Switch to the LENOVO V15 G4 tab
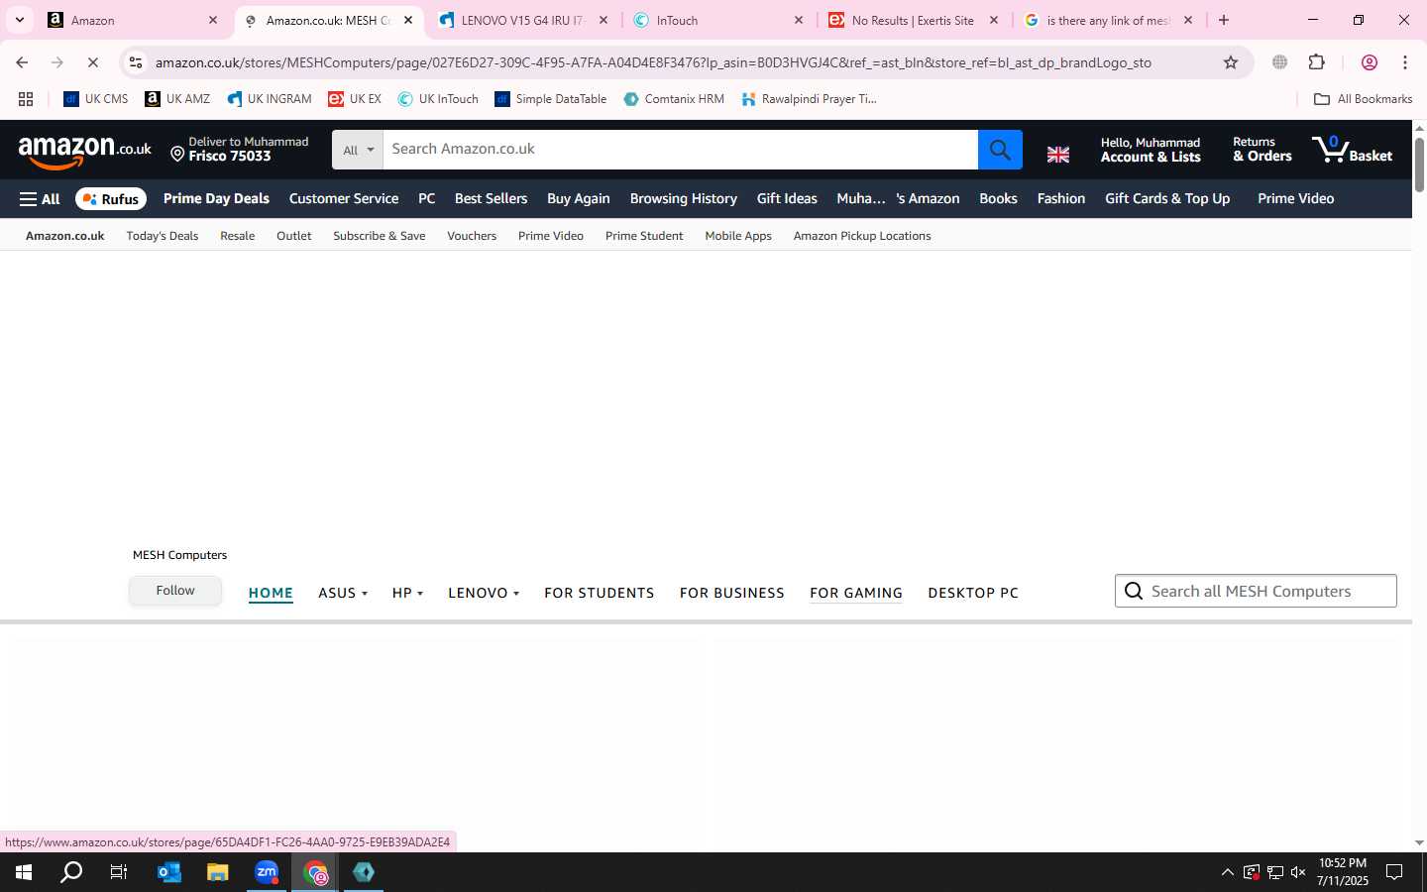The image size is (1427, 892). click(523, 20)
